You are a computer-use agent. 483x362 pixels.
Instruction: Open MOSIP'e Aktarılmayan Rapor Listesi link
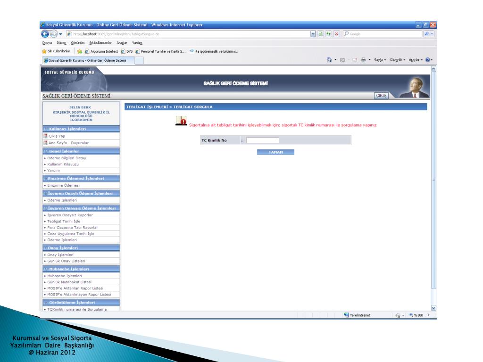pyautogui.click(x=79, y=294)
